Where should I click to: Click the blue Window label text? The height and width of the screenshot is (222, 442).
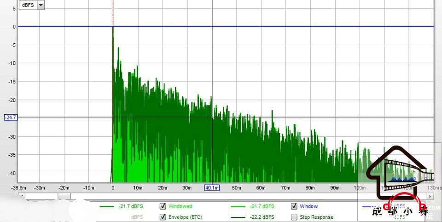point(308,206)
